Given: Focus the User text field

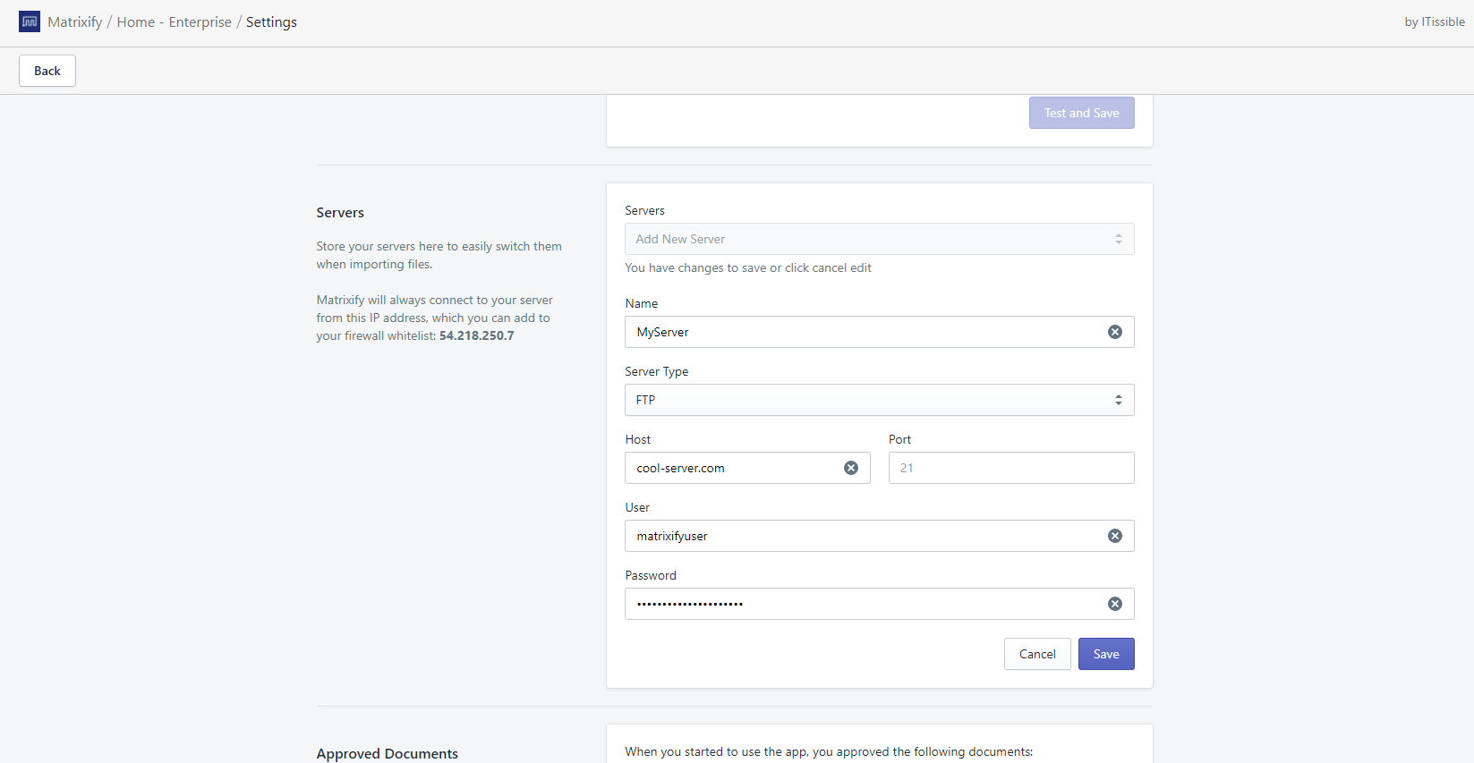Looking at the screenshot, I should pos(859,536).
